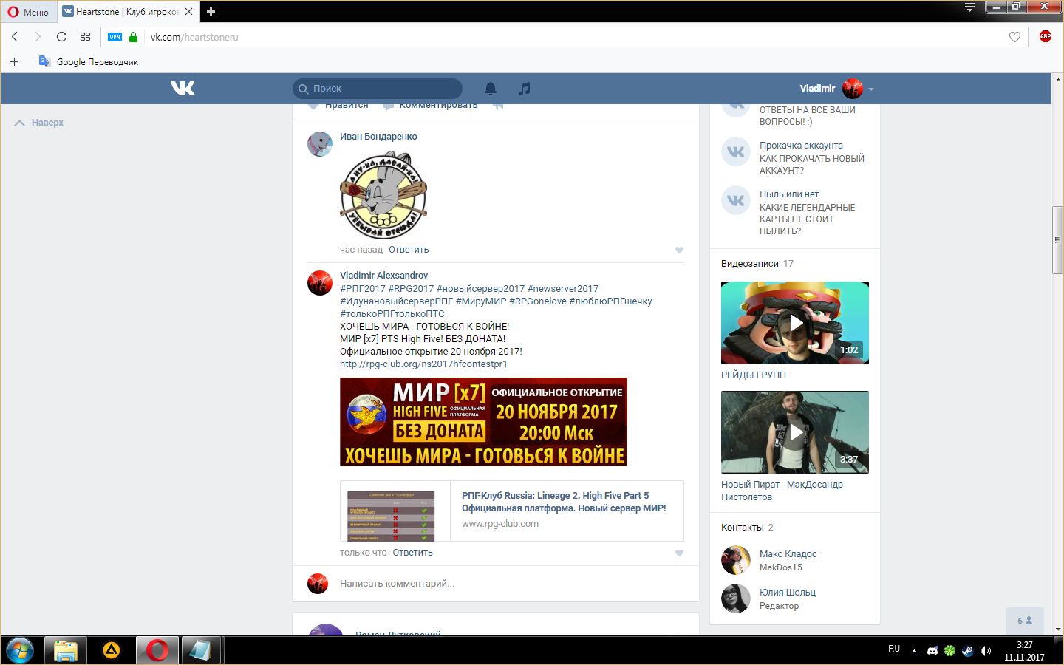1064x665 pixels.
Task: Toggle the VPN badge in address bar
Action: [115, 37]
